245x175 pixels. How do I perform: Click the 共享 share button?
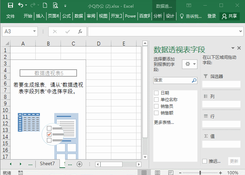[x=230, y=16]
